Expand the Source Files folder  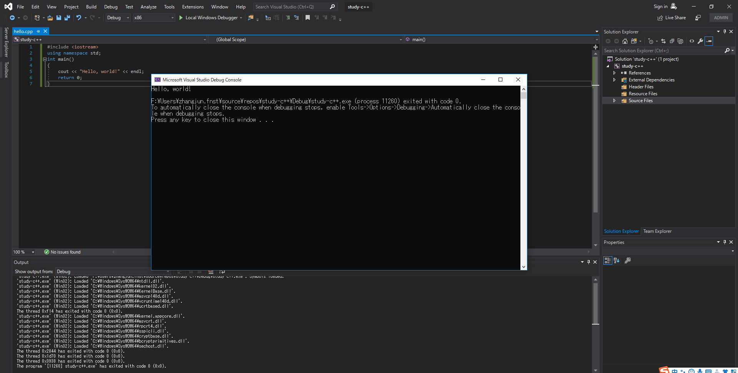[615, 101]
